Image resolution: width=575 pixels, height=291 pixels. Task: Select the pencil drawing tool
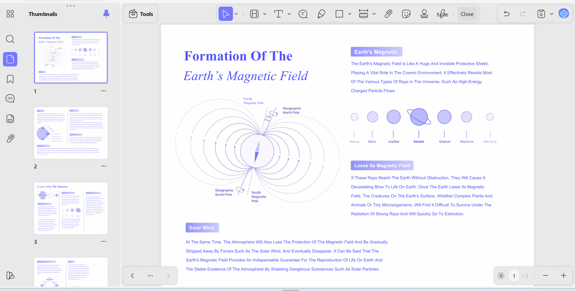point(322,14)
